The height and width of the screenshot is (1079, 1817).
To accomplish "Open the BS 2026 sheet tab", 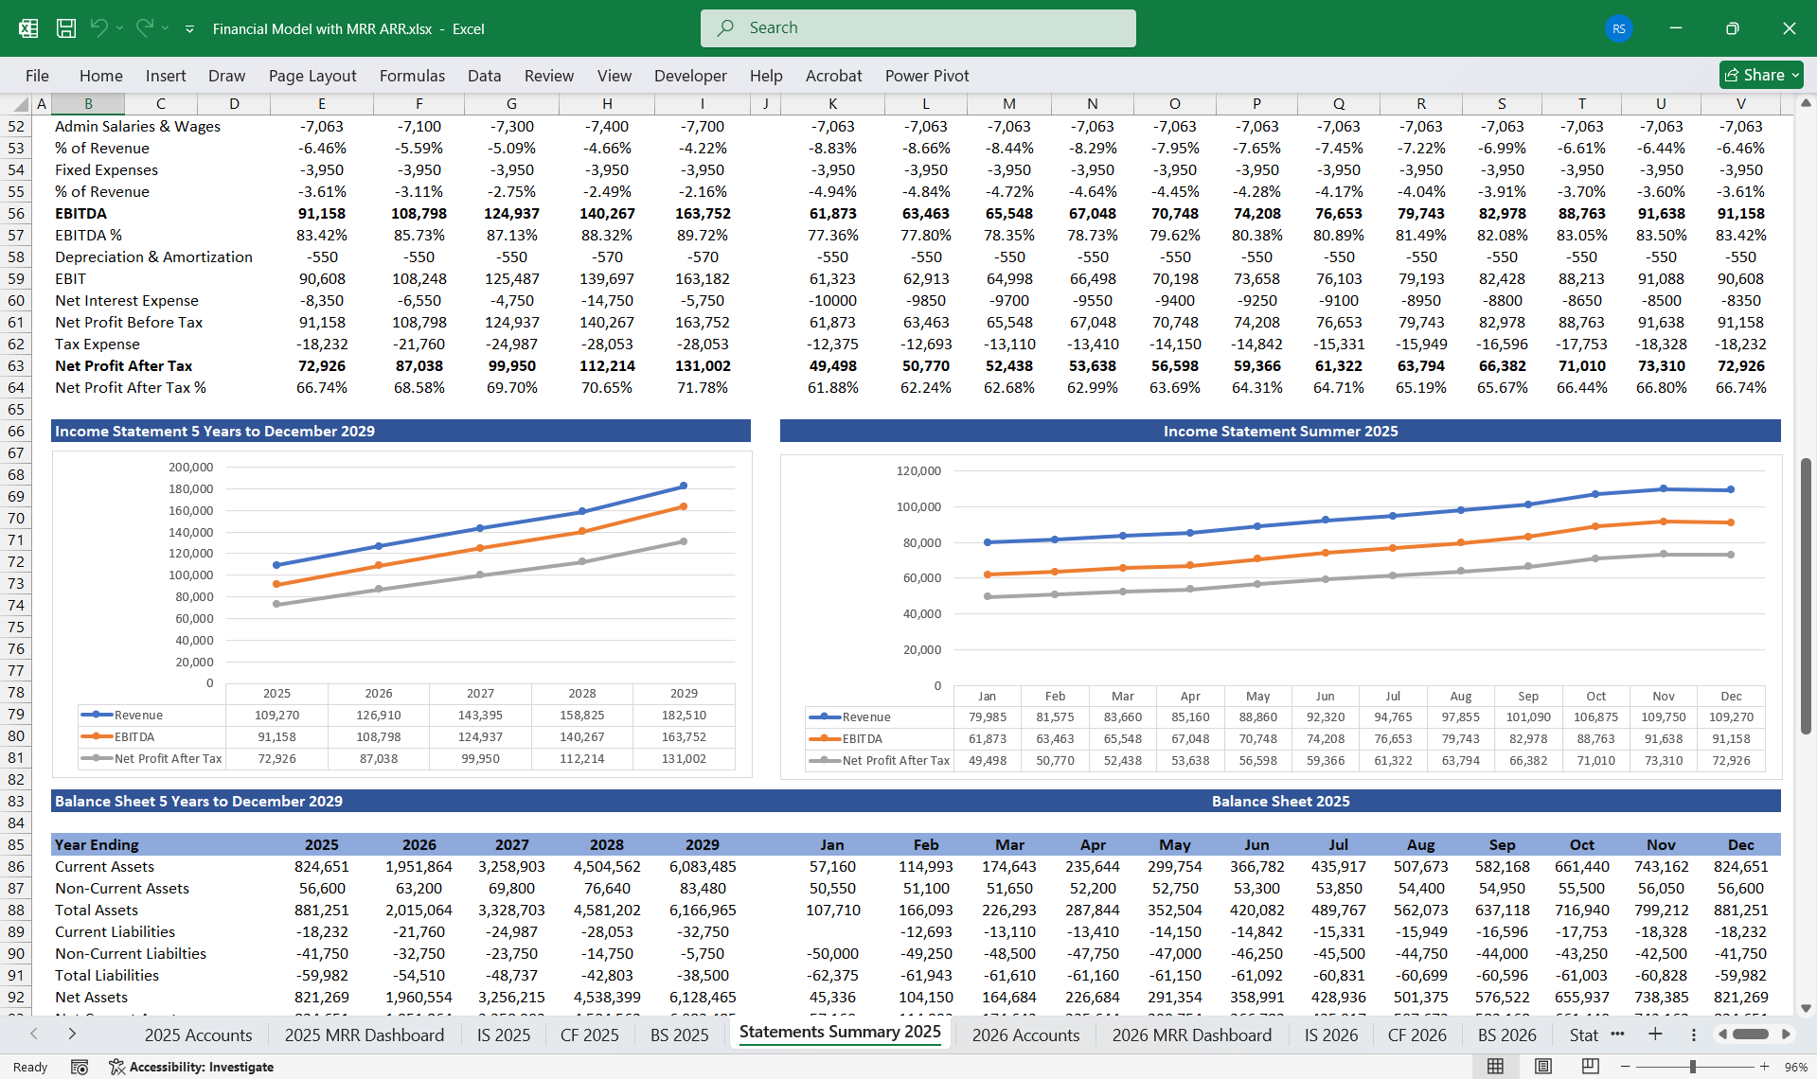I will coord(1505,1035).
